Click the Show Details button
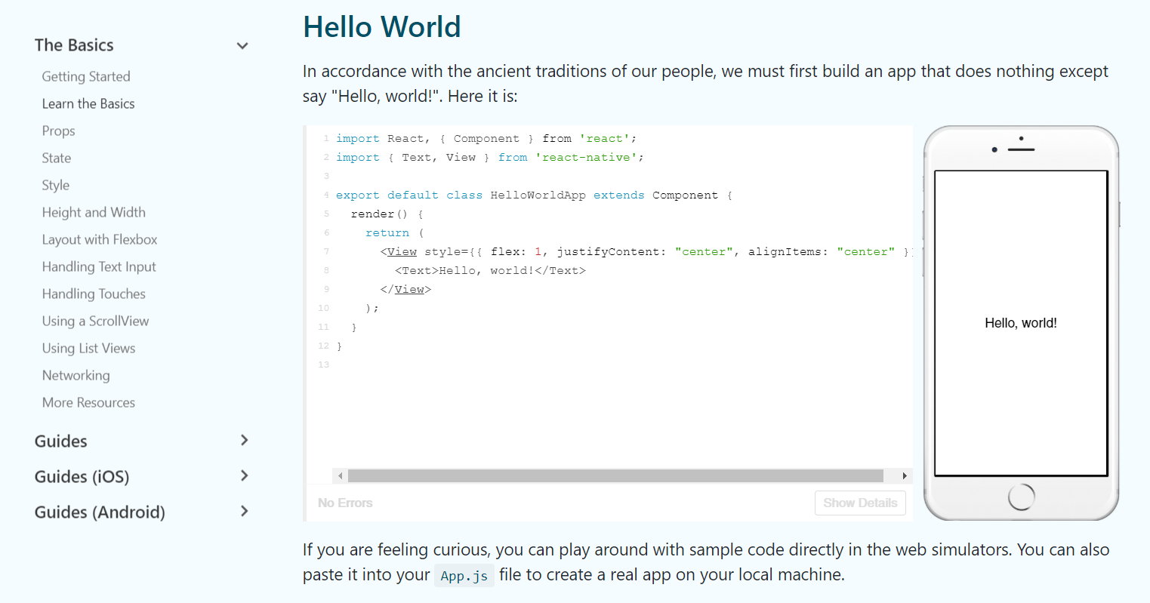1150x603 pixels. (x=860, y=503)
